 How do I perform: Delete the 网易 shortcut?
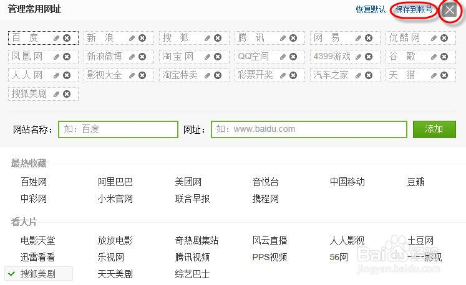click(369, 38)
